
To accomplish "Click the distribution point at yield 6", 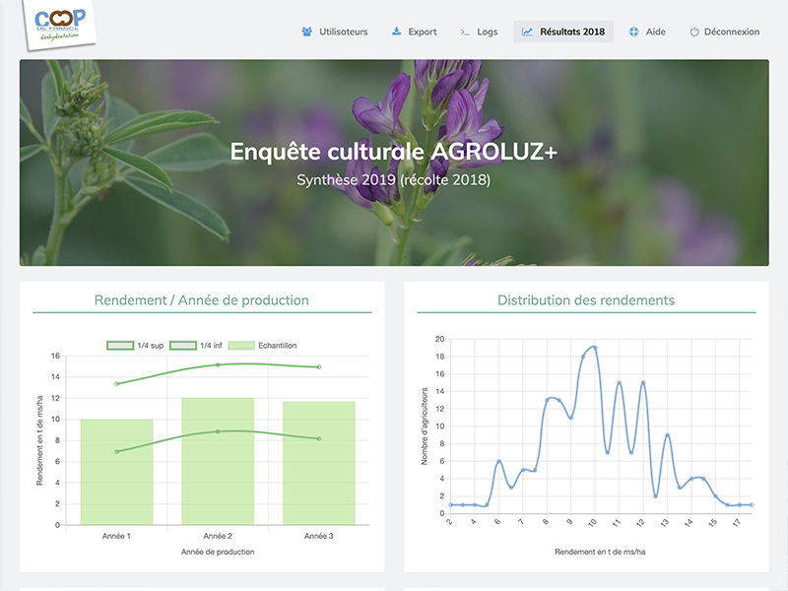I will pos(499,461).
